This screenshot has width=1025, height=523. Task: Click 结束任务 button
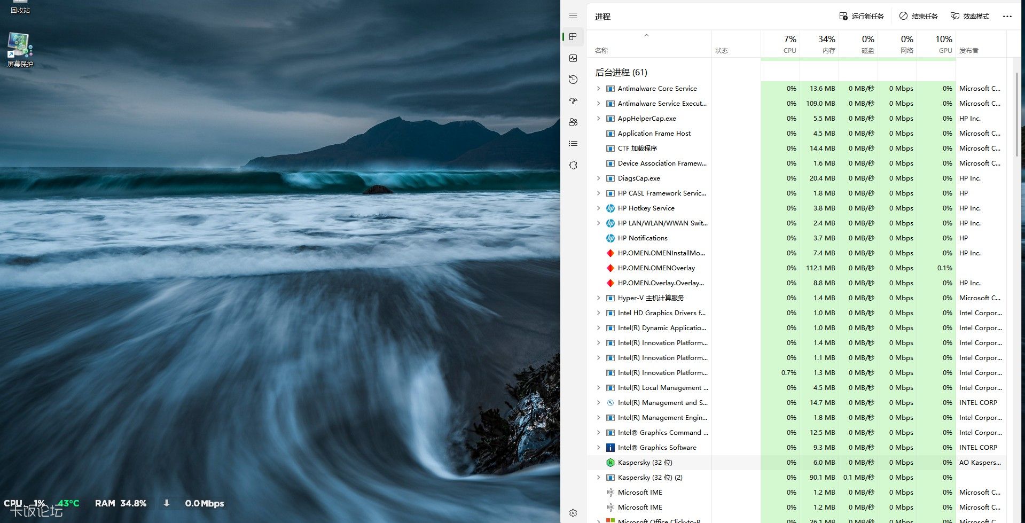click(x=919, y=17)
